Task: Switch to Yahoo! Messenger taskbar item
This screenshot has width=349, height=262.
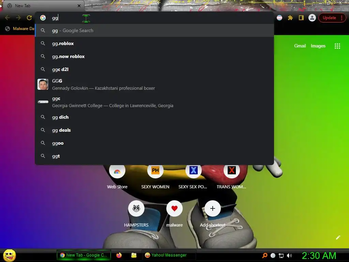Action: pos(169,255)
